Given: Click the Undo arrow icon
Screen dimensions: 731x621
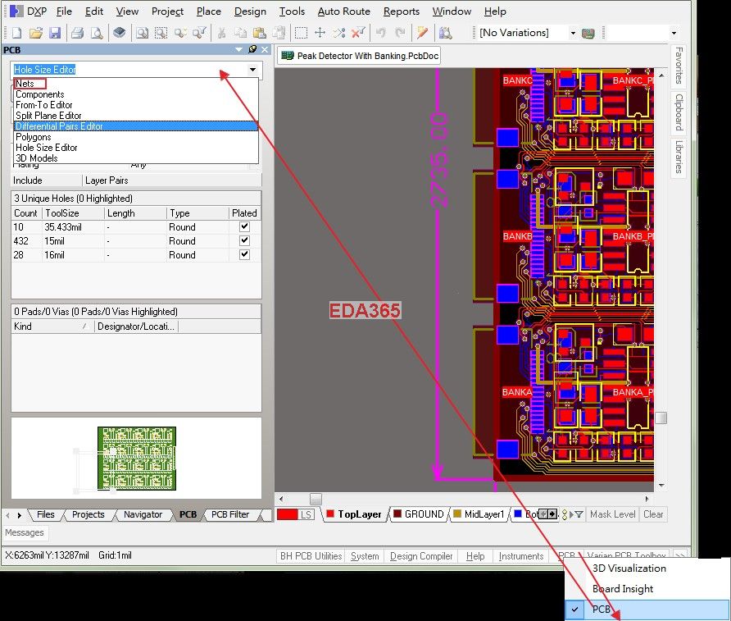Looking at the screenshot, I should click(380, 33).
